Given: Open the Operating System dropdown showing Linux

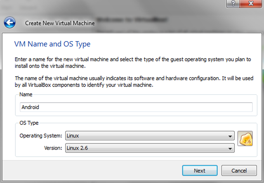Looking at the screenshot, I should point(150,136).
